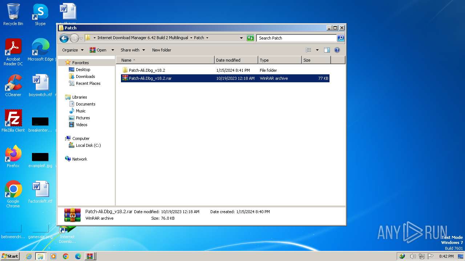Sort by the Type column header

pyautogui.click(x=280, y=60)
